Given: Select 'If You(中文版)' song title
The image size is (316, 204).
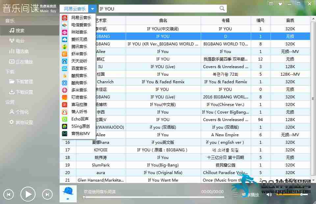Looking at the screenshot, I should click(x=163, y=105).
